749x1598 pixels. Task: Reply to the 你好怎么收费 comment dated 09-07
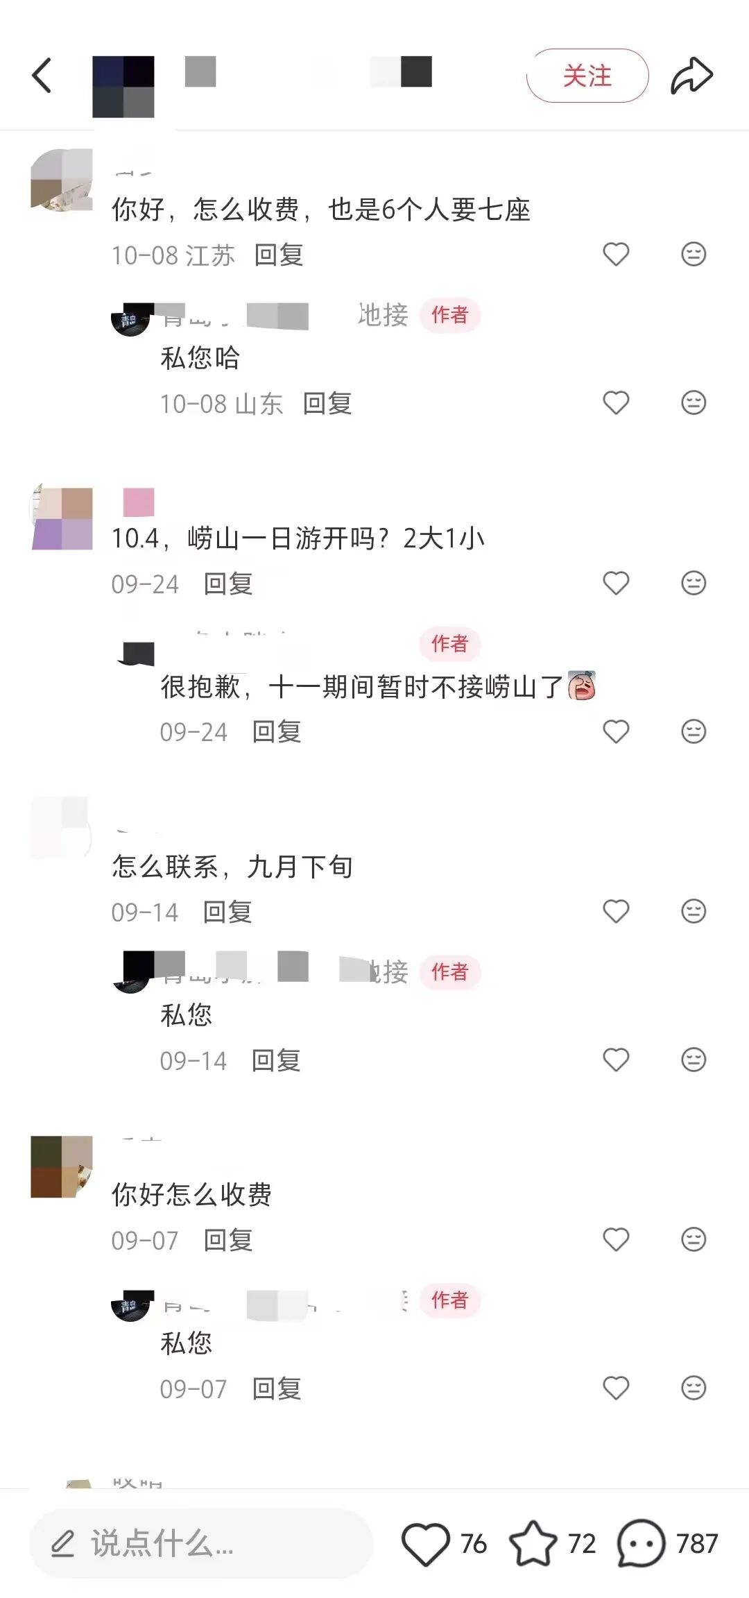[x=228, y=1240]
